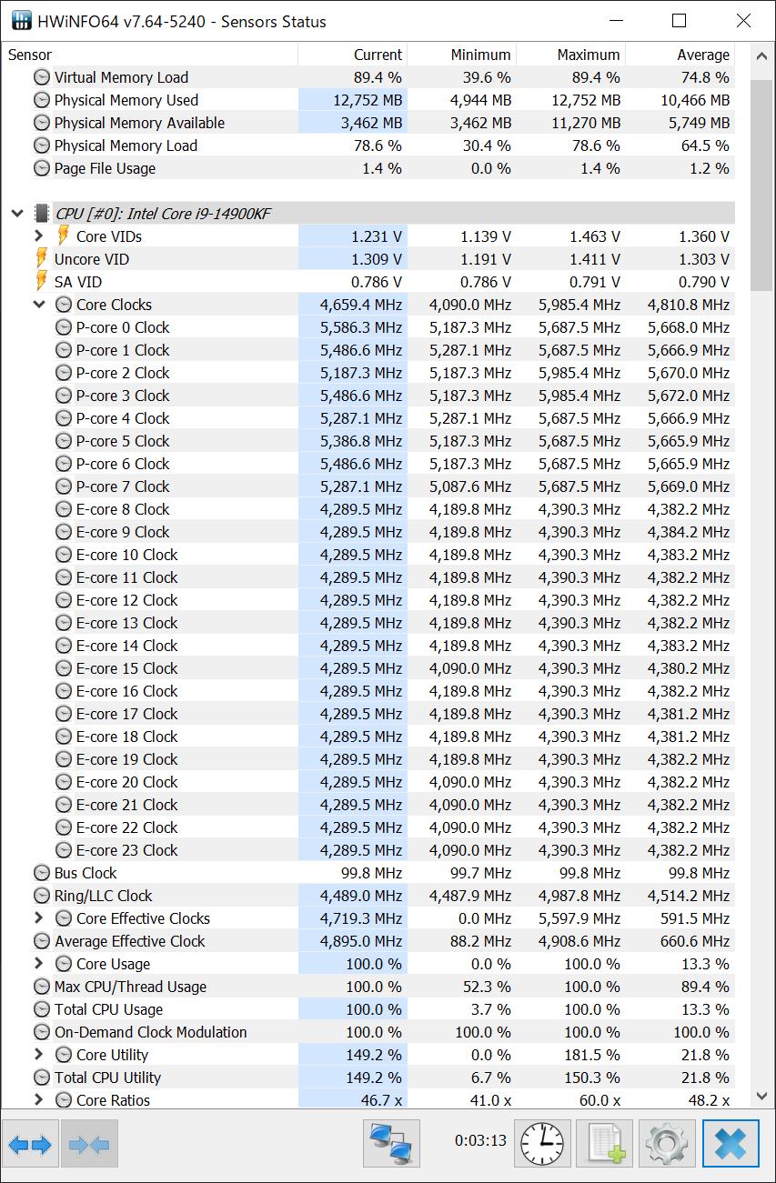
Task: Click the clock icon for Bus Clock
Action: (42, 873)
